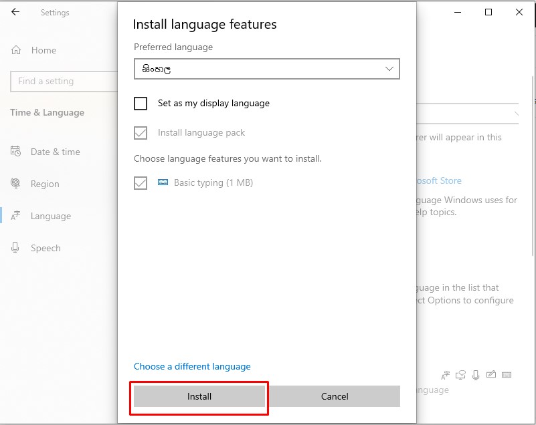
Task: Open the Preferred language dropdown
Action: pos(266,69)
